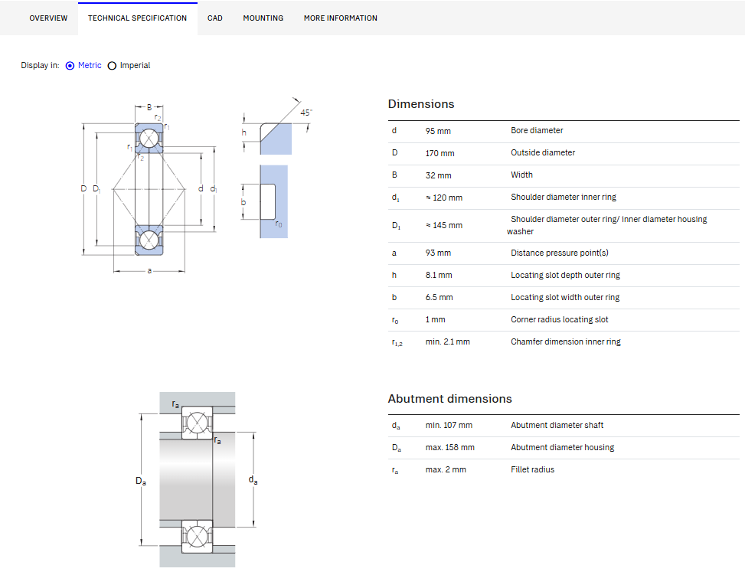Click the 95 mm bore diameter value
Image resolution: width=745 pixels, height=575 pixels.
click(x=438, y=131)
